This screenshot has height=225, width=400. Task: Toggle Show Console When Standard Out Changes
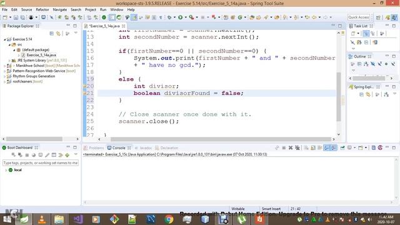[327, 147]
